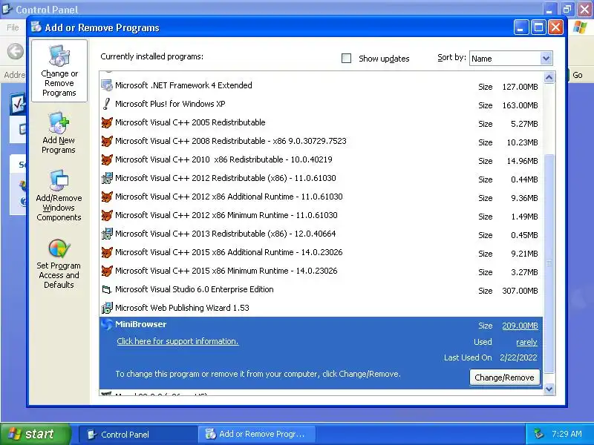
Task: Enable the Show updates checkbox
Action: (x=346, y=59)
